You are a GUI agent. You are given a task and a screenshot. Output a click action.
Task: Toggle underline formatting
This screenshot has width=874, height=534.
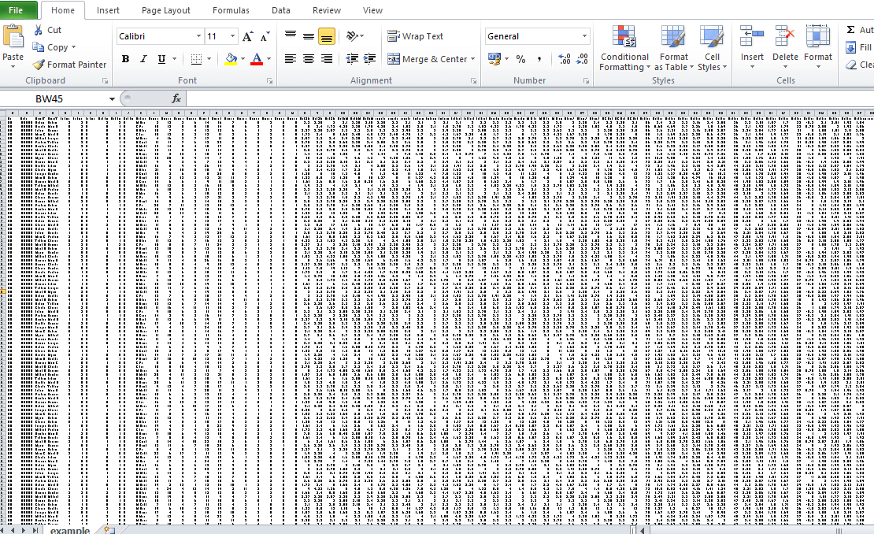click(x=161, y=59)
